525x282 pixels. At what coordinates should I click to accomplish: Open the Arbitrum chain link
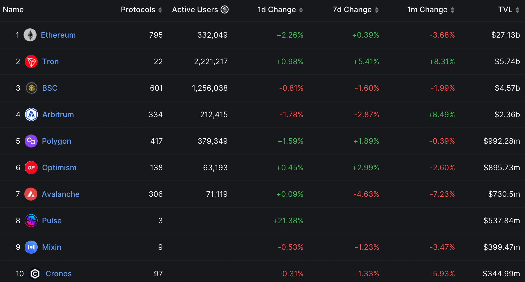point(58,114)
